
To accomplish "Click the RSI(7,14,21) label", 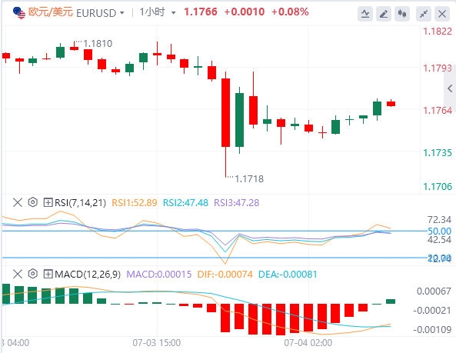I will click(80, 203).
